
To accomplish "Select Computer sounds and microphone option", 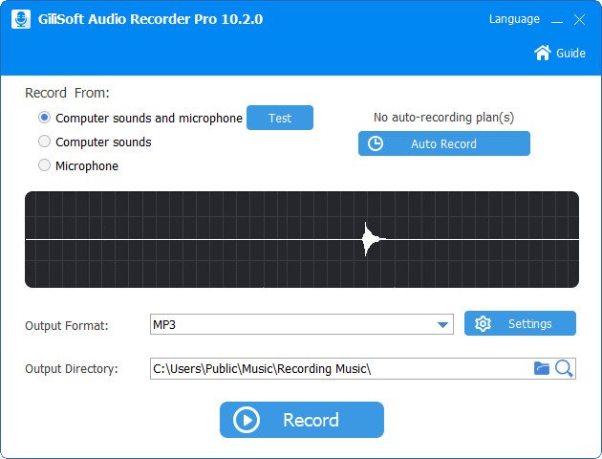I will point(44,118).
